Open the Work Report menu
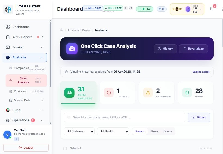Screen dimensions: 223x154 [24, 37]
